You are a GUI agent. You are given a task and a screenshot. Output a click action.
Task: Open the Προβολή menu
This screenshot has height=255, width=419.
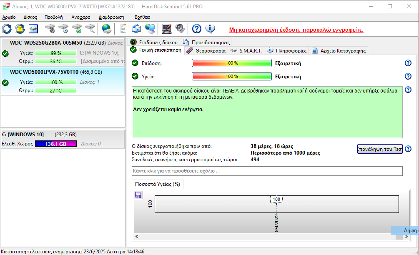54,17
